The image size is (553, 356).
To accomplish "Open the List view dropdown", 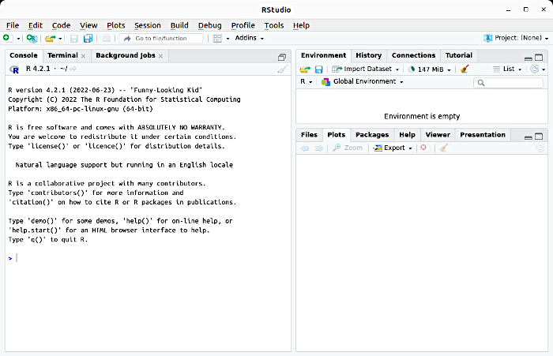I will click(x=507, y=69).
